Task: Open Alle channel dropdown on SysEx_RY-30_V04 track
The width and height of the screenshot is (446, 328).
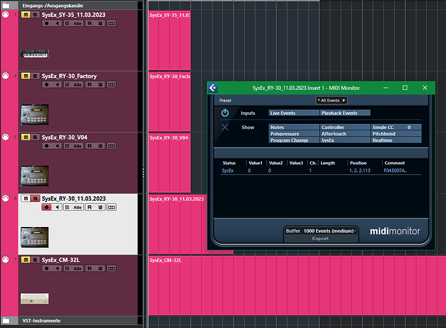Action: (77, 146)
